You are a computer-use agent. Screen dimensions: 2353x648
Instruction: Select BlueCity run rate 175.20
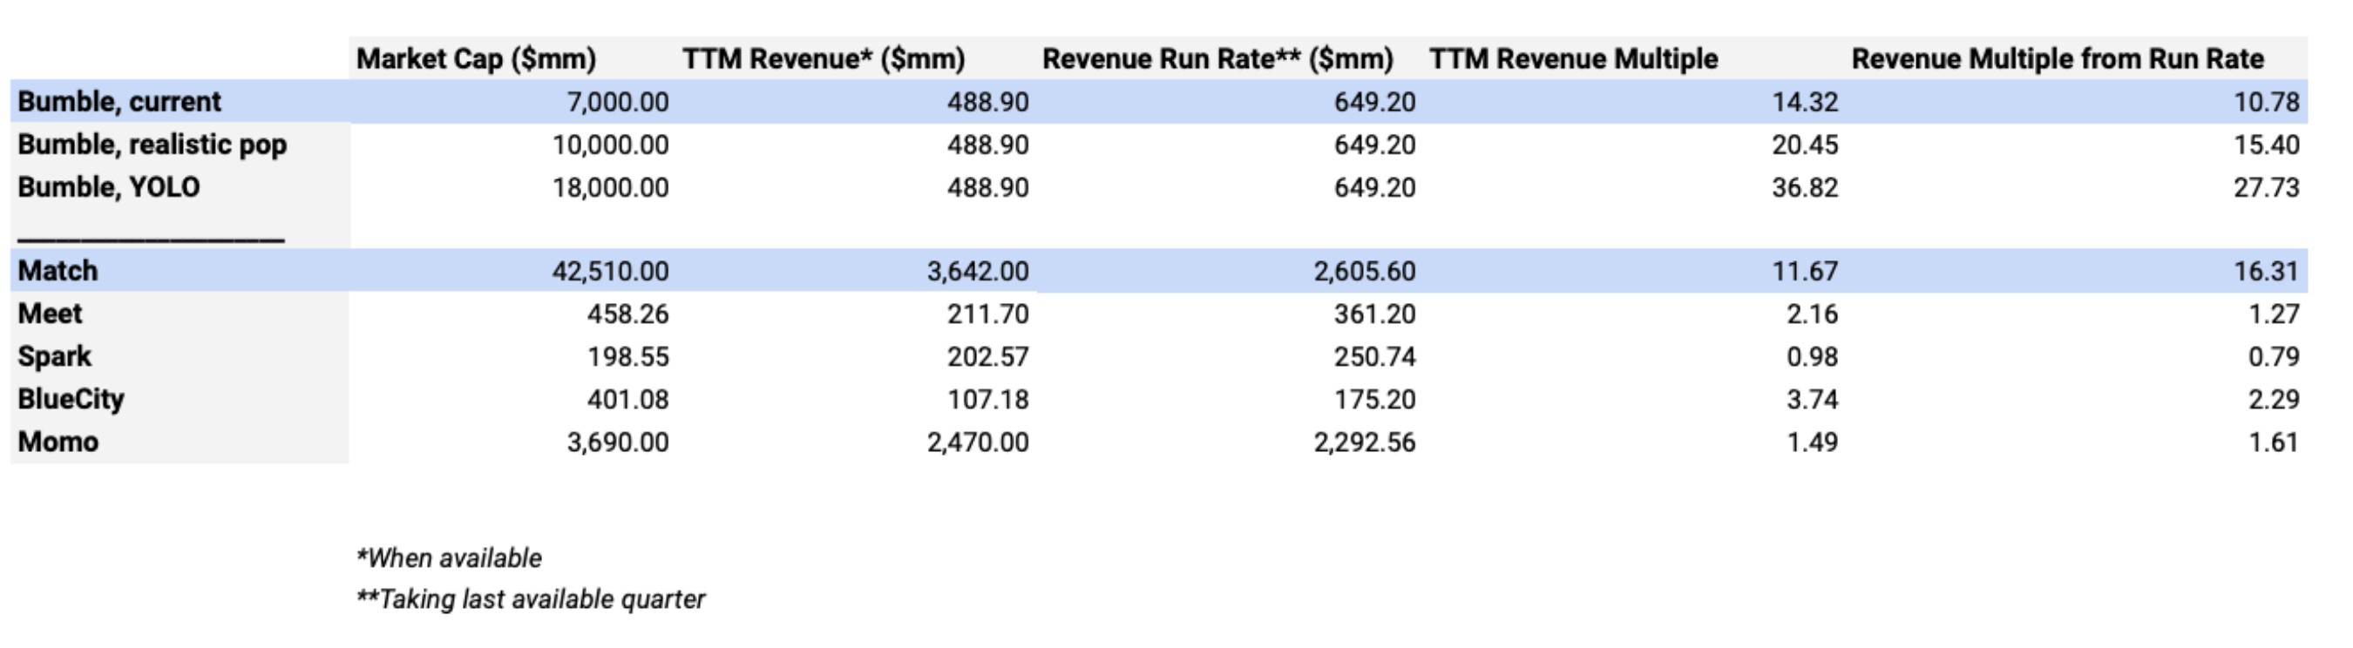point(1374,400)
